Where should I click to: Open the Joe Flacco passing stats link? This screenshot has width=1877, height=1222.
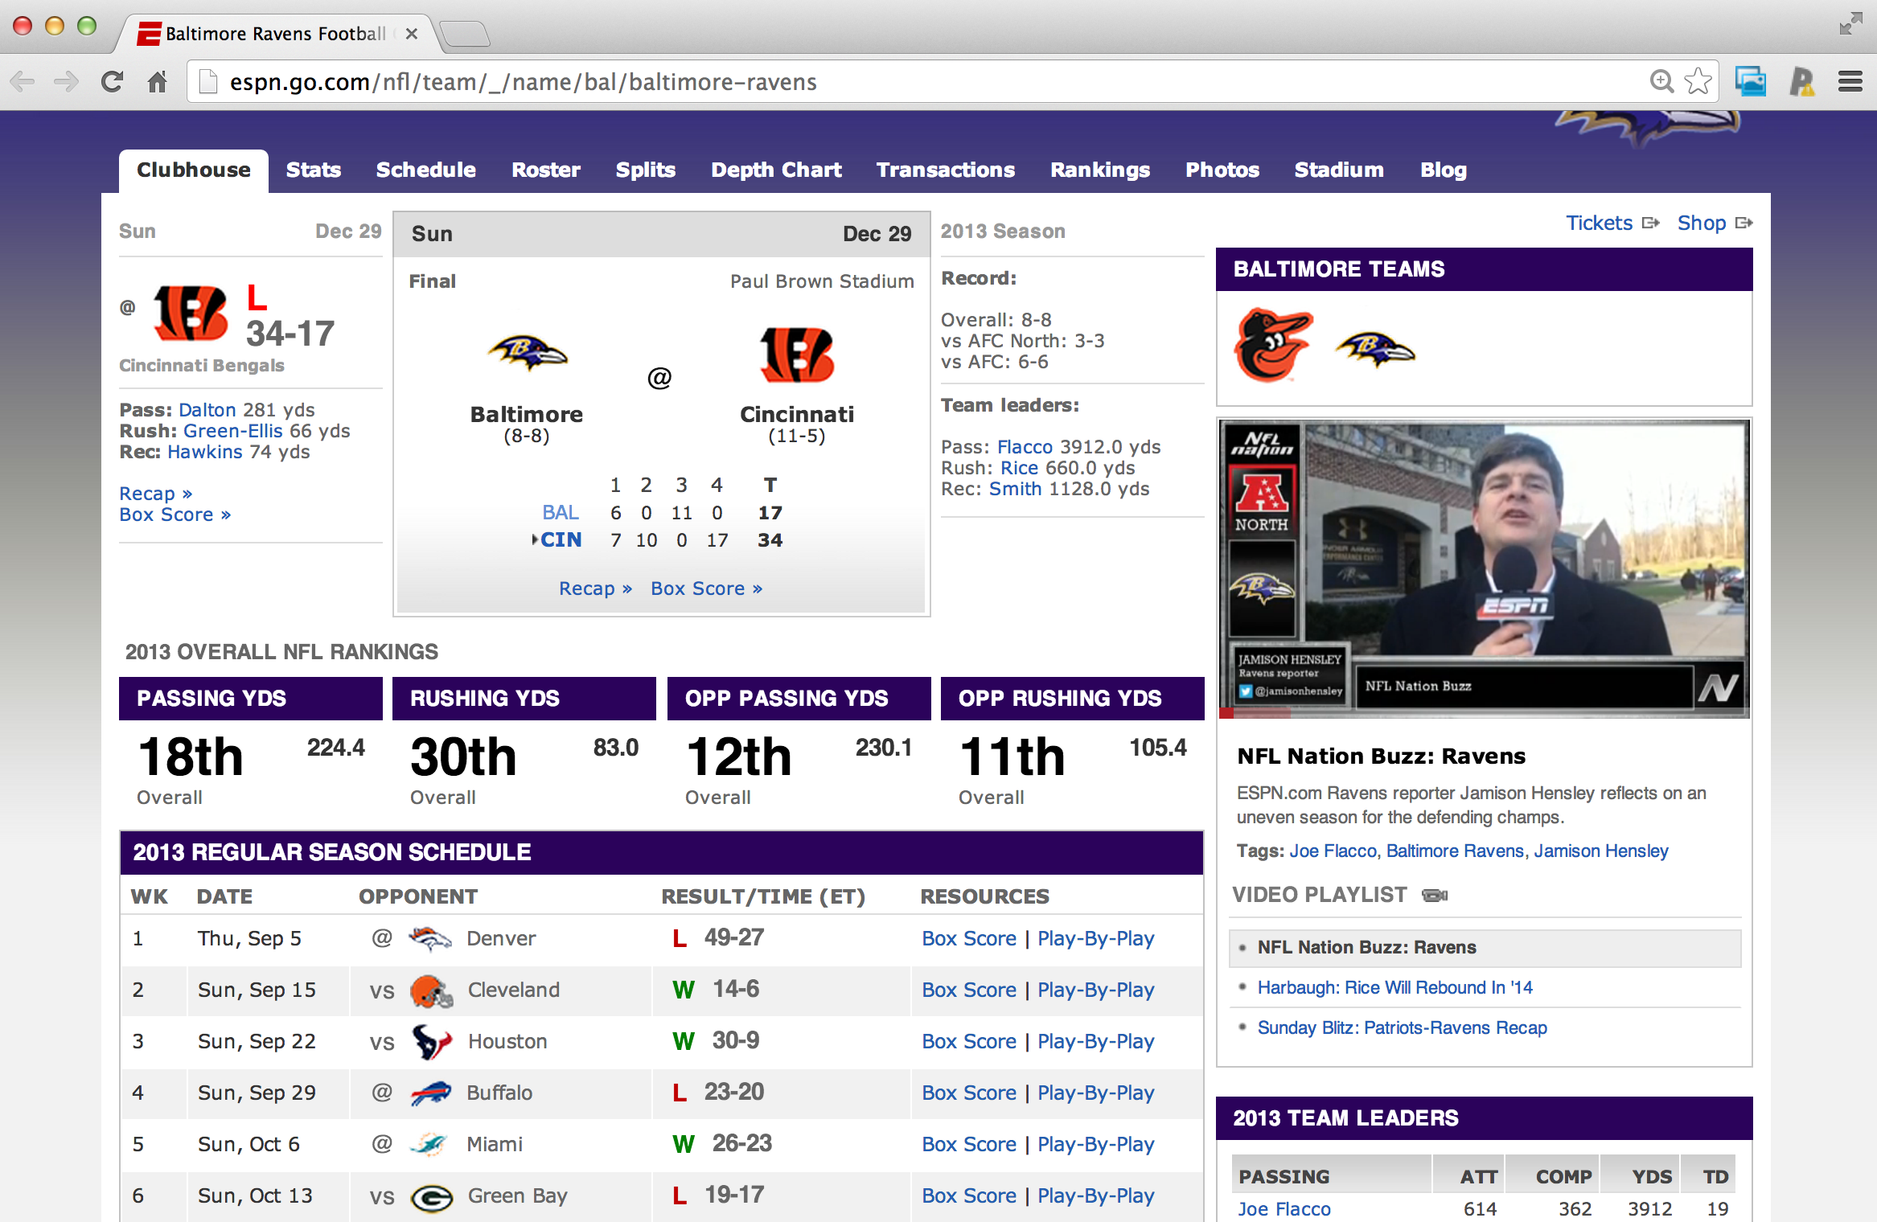click(x=1284, y=1208)
